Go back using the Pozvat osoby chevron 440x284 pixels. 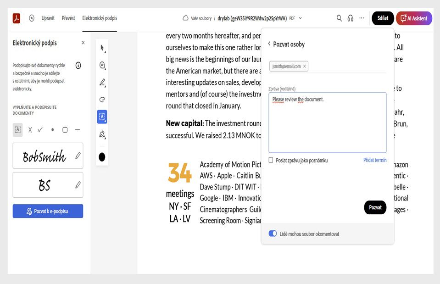click(269, 44)
